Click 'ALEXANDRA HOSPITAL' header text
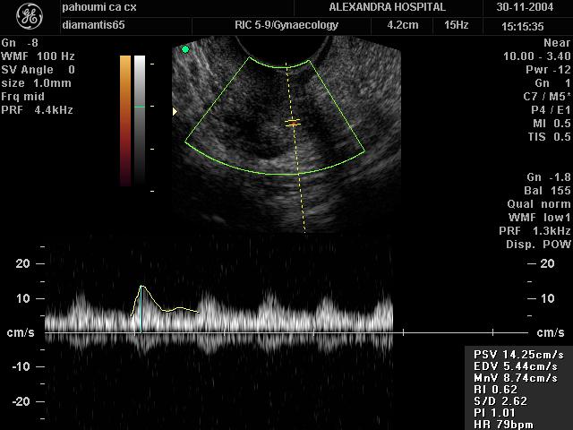The height and width of the screenshot is (430, 573). [387, 7]
